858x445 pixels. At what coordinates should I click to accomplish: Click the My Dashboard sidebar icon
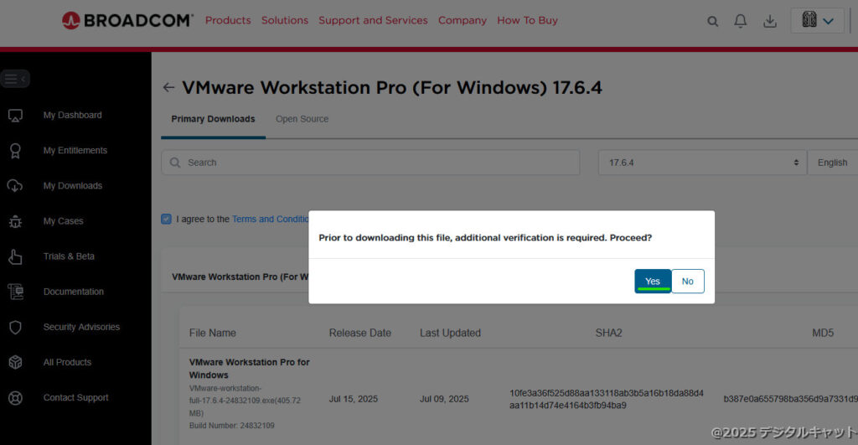coord(15,116)
